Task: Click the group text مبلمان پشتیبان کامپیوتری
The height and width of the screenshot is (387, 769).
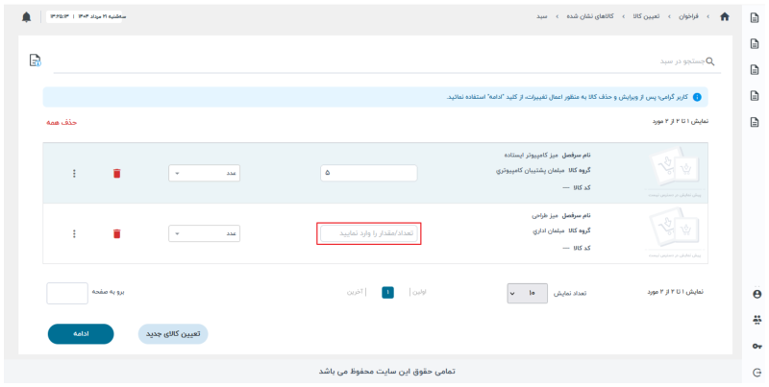Action: pos(531,171)
